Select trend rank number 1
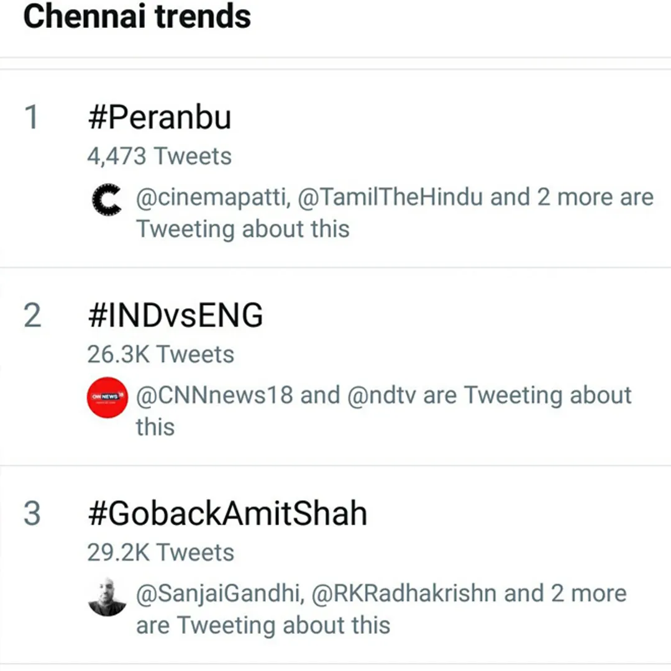 [32, 117]
